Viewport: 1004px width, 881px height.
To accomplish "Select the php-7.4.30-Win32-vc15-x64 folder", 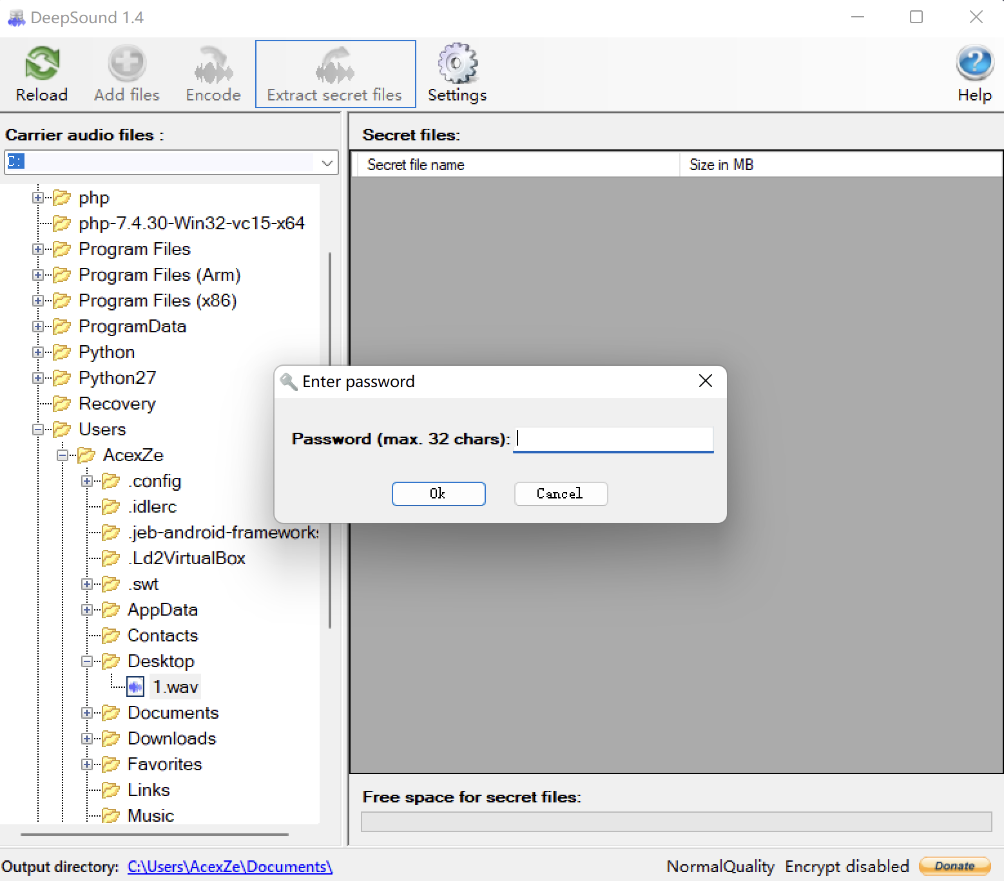I will click(191, 223).
